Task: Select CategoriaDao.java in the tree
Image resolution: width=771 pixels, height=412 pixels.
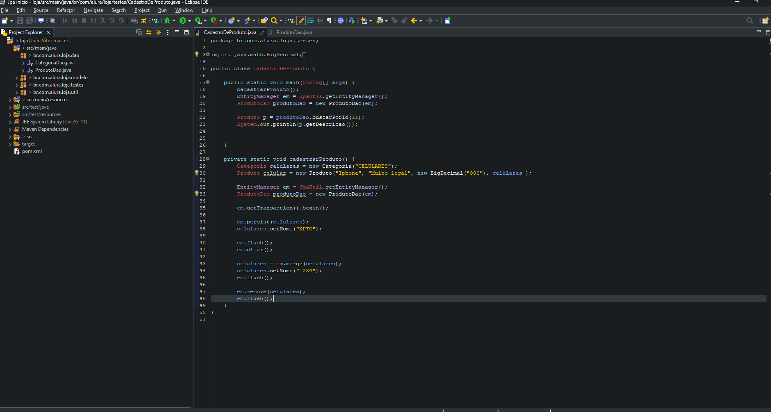Action: (x=55, y=63)
